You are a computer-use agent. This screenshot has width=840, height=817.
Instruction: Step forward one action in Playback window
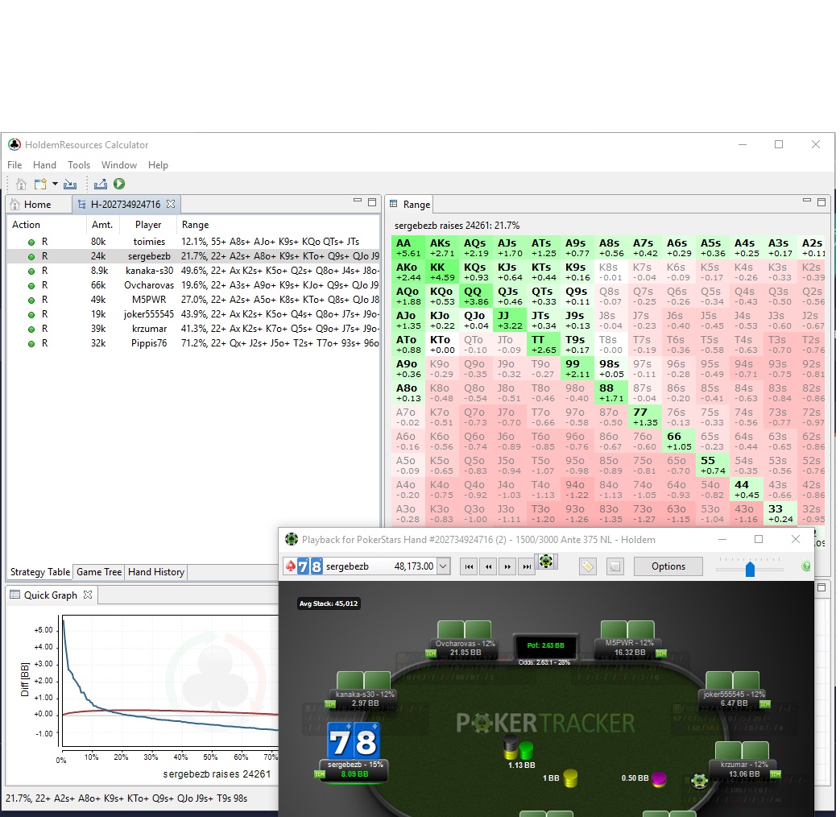pos(507,566)
